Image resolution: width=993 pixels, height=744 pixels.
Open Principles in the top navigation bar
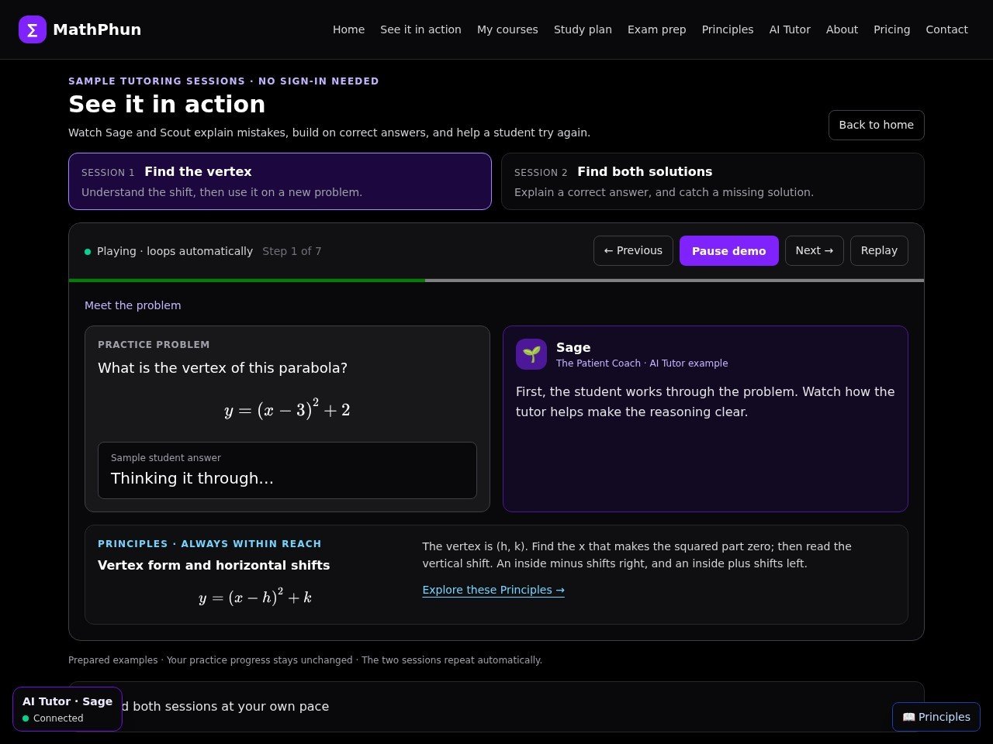pos(728,29)
